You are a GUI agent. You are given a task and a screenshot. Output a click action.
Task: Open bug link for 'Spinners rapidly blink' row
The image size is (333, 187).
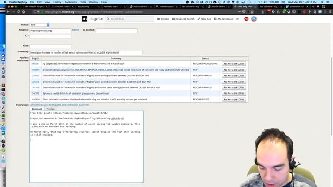35,94
